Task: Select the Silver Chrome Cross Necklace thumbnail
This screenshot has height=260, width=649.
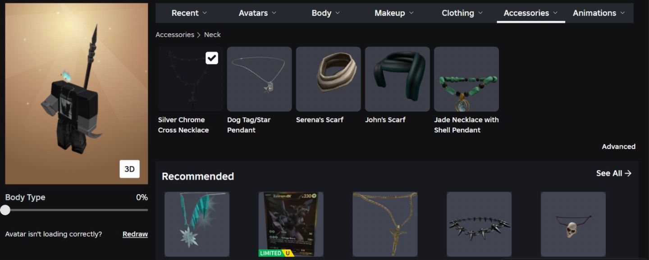Action: click(x=191, y=79)
